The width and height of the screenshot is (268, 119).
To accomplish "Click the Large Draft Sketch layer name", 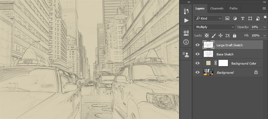I will [x=230, y=45].
